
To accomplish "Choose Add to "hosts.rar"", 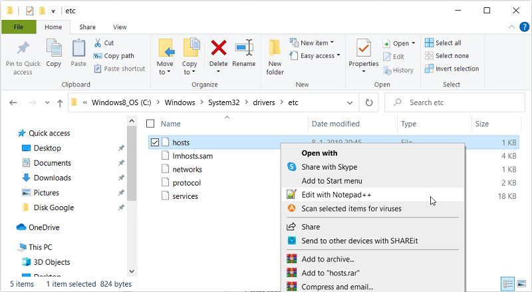I will coord(372,273).
